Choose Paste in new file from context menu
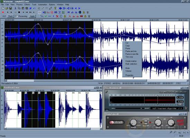The image size is (190, 138). pos(132,54)
